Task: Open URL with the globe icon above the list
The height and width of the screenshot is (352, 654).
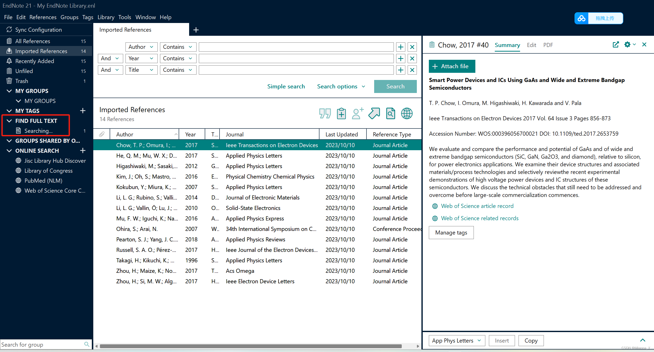Action: click(x=406, y=113)
